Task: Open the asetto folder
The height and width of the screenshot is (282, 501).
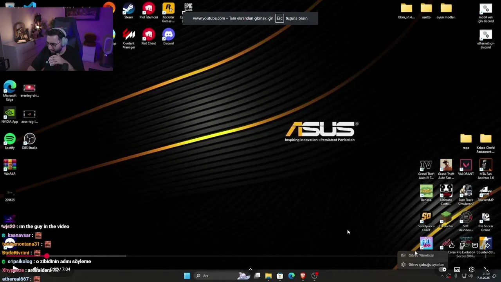Action: [x=426, y=11]
